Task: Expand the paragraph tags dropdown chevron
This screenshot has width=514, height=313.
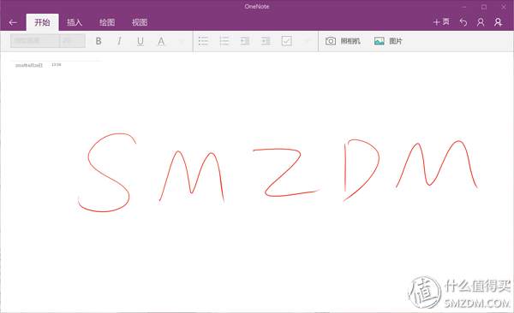Action: click(308, 41)
